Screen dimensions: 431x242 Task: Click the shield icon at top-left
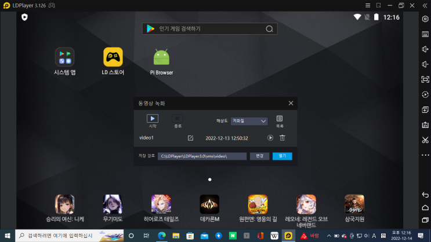pos(24,17)
